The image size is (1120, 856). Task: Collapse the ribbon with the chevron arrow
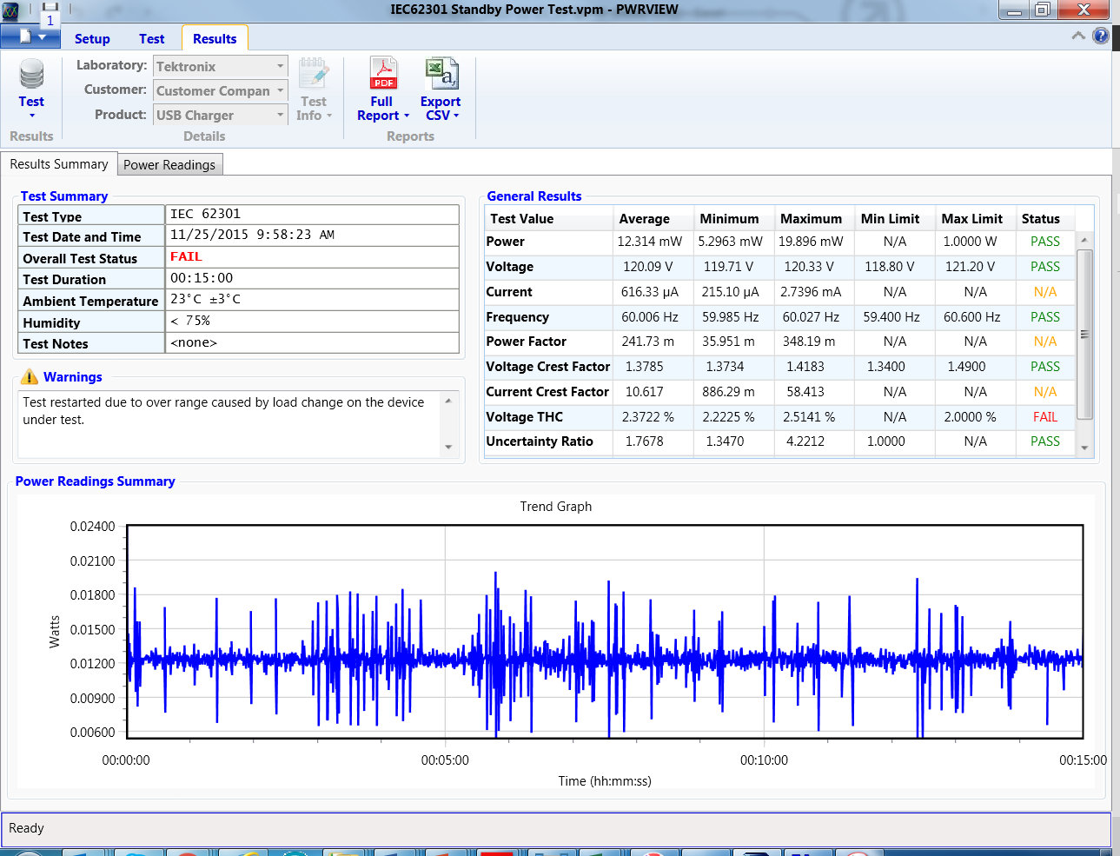point(1078,36)
